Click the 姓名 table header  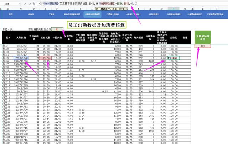pyautogui.click(x=8, y=38)
